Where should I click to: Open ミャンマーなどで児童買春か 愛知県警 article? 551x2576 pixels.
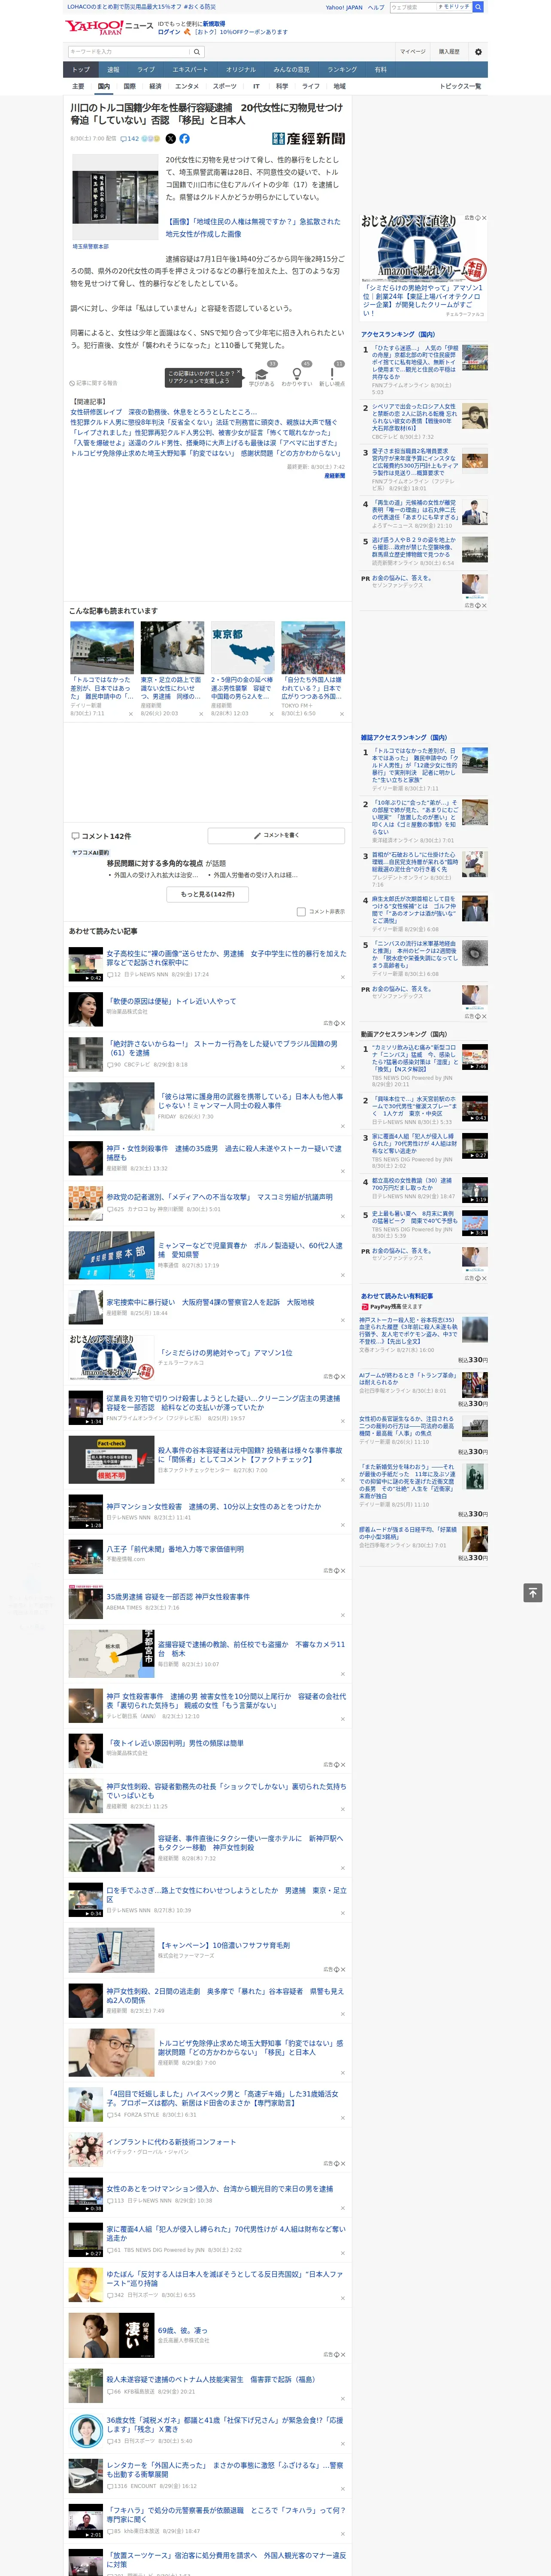tap(250, 1250)
